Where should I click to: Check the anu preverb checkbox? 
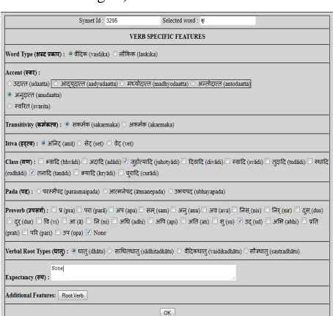pos(173,209)
